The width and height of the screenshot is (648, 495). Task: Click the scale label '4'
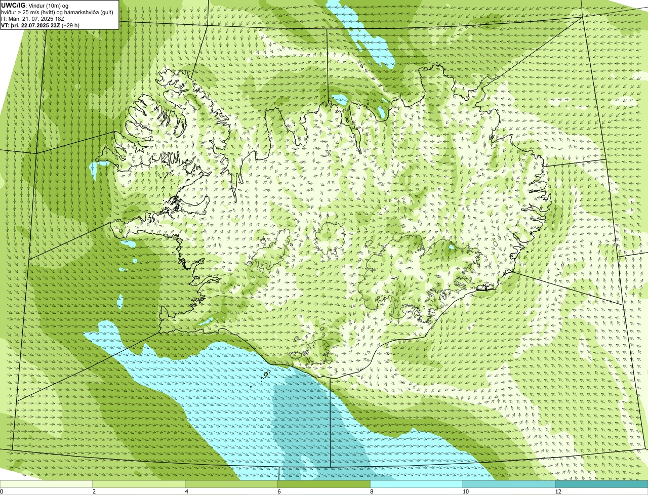click(187, 491)
